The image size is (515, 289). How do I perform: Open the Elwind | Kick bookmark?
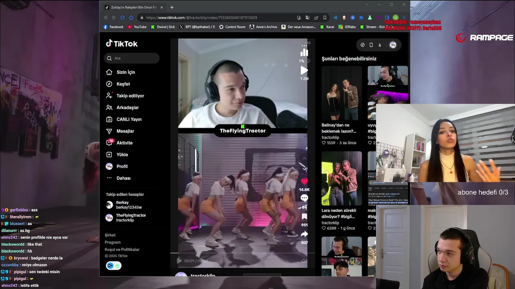[x=163, y=27]
